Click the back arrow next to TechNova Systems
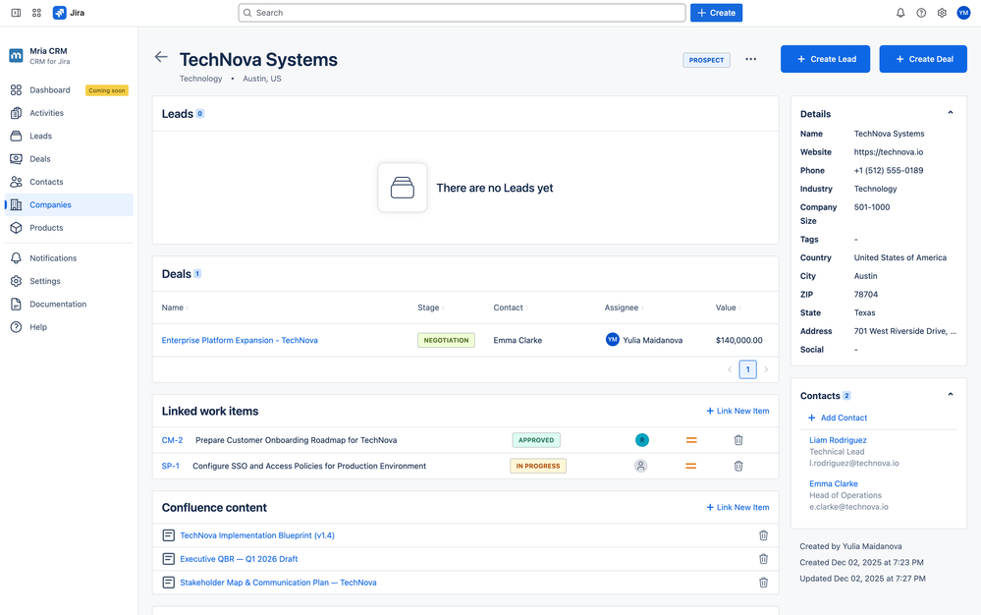 pyautogui.click(x=160, y=57)
